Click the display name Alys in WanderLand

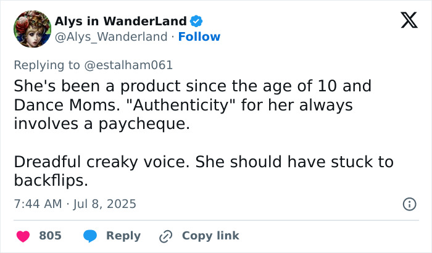click(120, 21)
